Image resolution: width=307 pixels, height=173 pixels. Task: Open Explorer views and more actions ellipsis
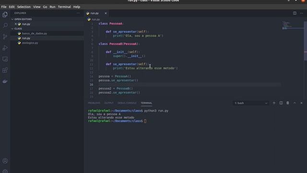[x=78, y=13]
